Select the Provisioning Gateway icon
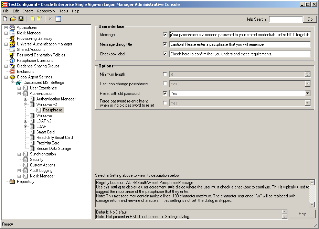 (12, 39)
